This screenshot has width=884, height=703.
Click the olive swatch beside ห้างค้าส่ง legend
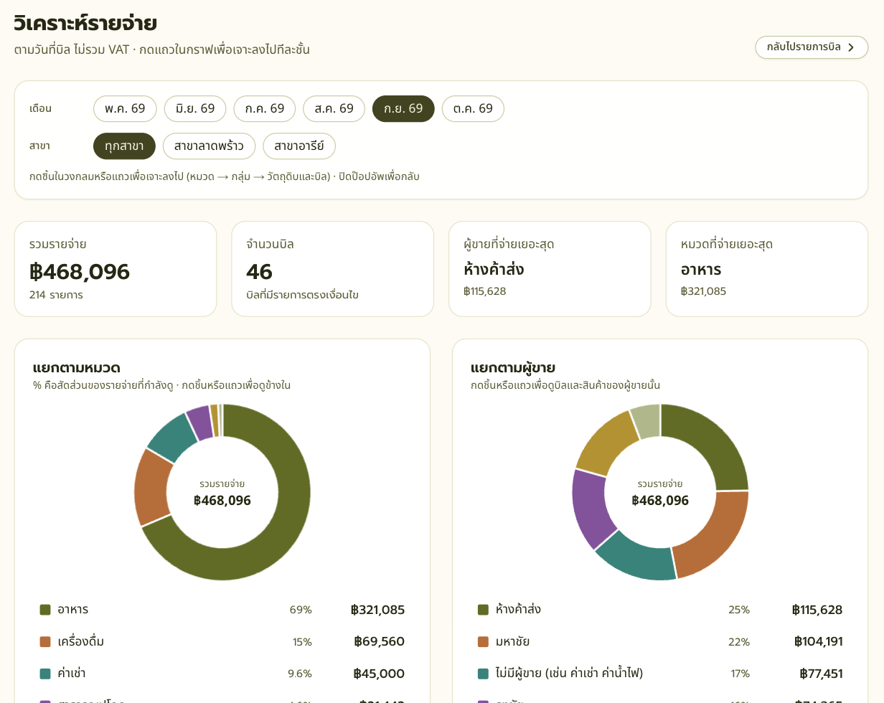click(483, 610)
